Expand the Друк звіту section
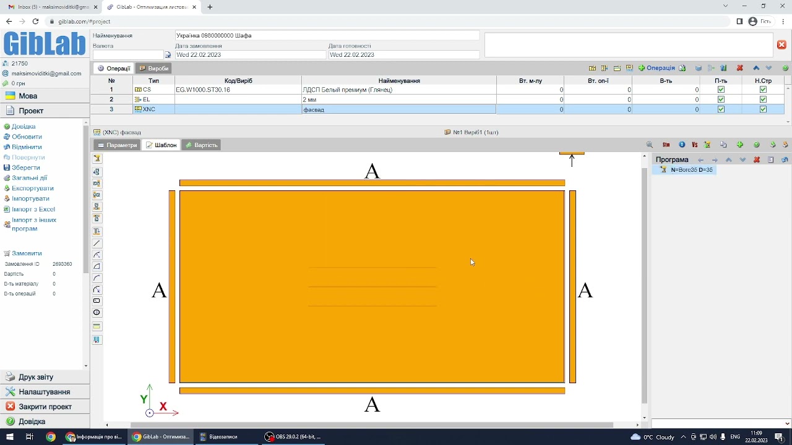792x445 pixels. coord(45,377)
